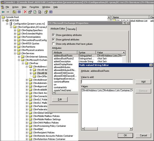Screen dimensions: 154x141
Task: Click the CN=Pras folder icon
Action: tap(27, 63)
